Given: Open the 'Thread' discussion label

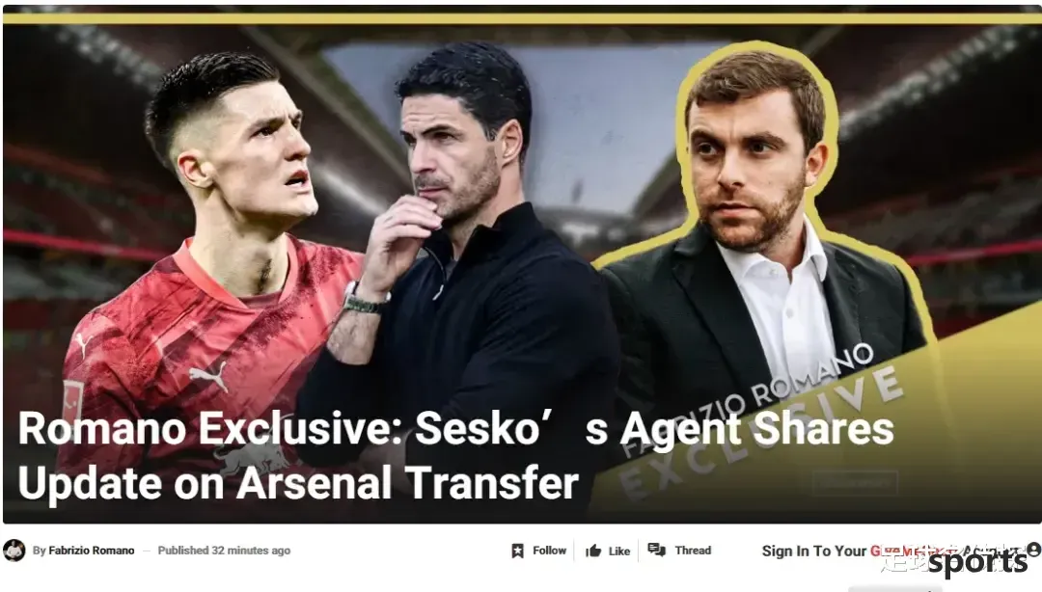Looking at the screenshot, I should coord(693,551).
